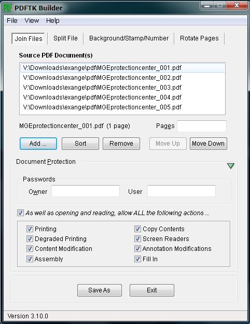Click the Owner password field
Viewport: 250px width, 324px height.
(86, 191)
